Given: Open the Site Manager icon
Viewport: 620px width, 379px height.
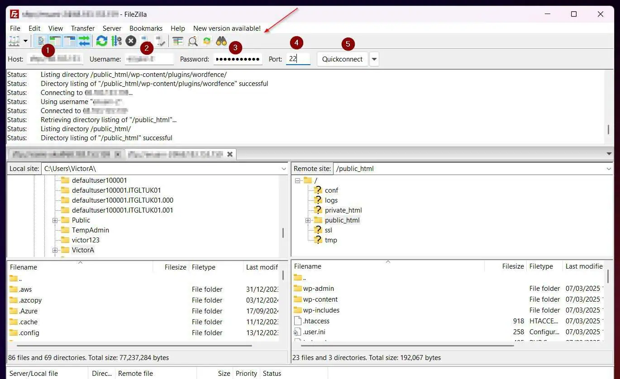Looking at the screenshot, I should 14,41.
